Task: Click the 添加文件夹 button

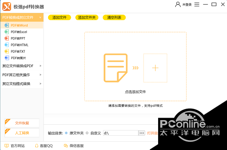Action: tap(87, 17)
